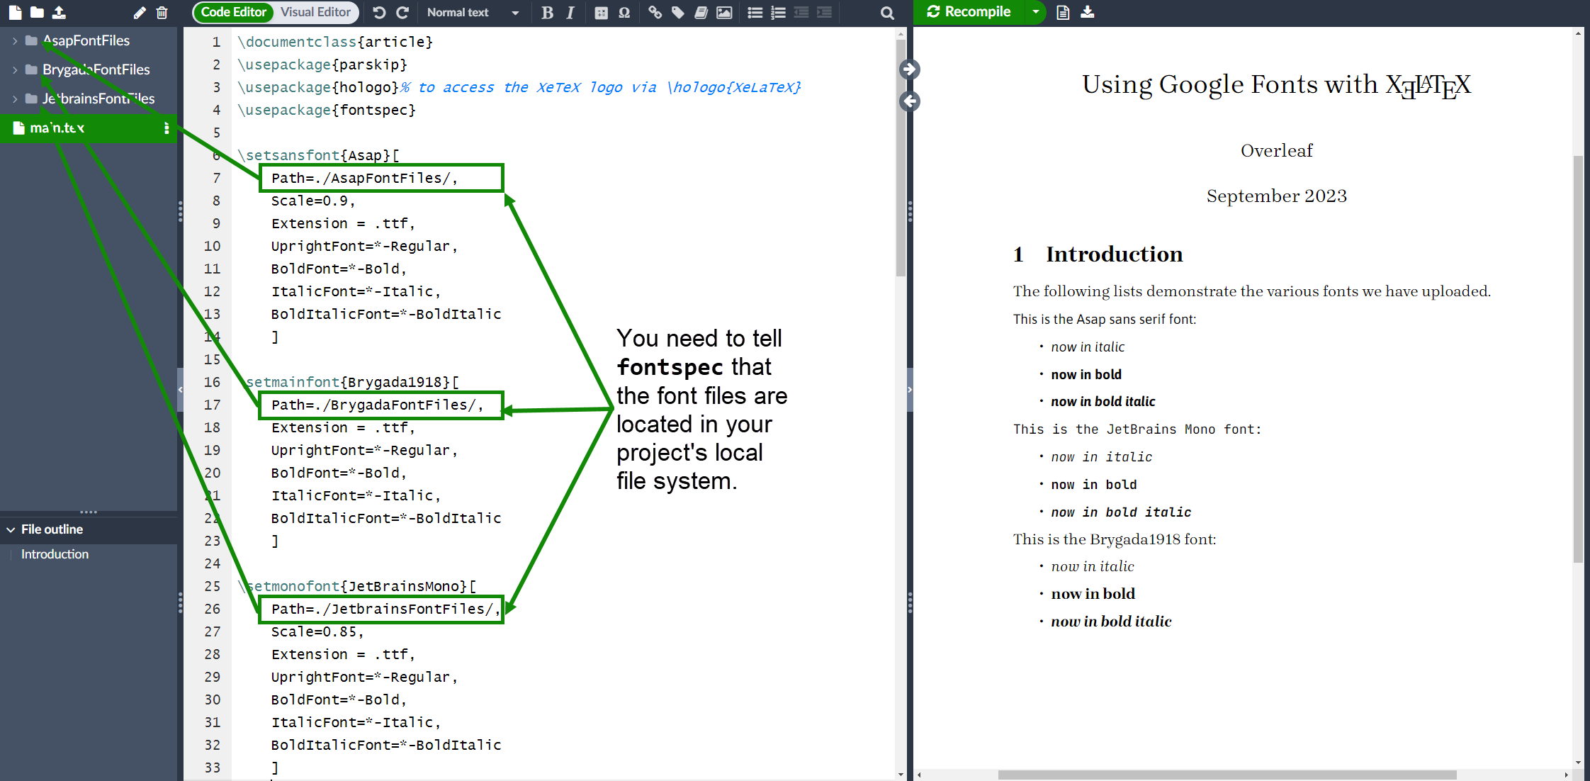Switch to Visual Editor mode
The image size is (1590, 781).
tap(315, 12)
